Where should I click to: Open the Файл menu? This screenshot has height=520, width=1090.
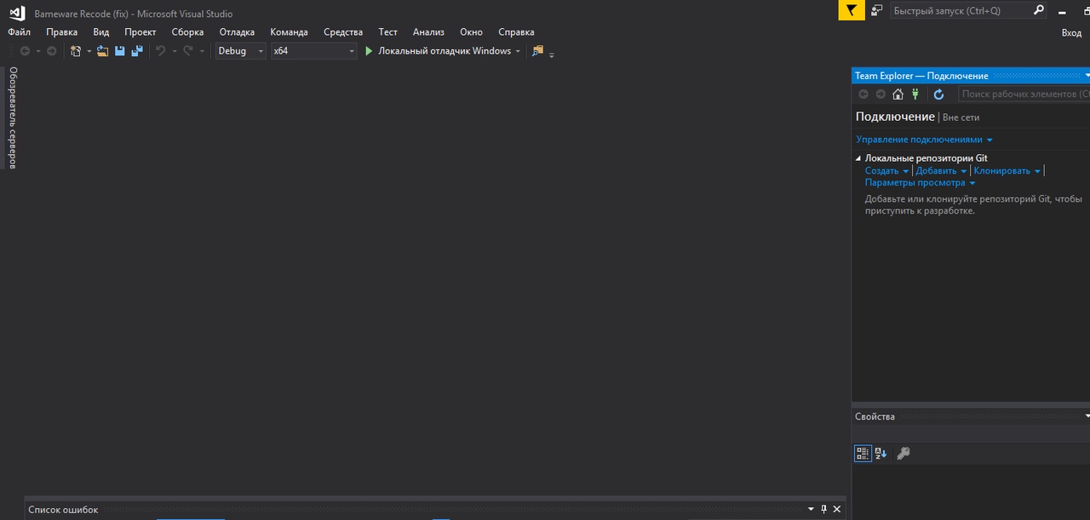(x=19, y=32)
